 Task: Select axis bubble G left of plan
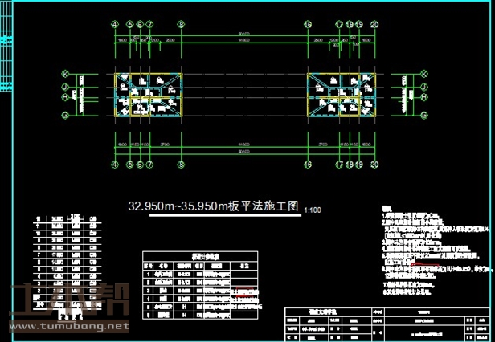click(x=64, y=114)
